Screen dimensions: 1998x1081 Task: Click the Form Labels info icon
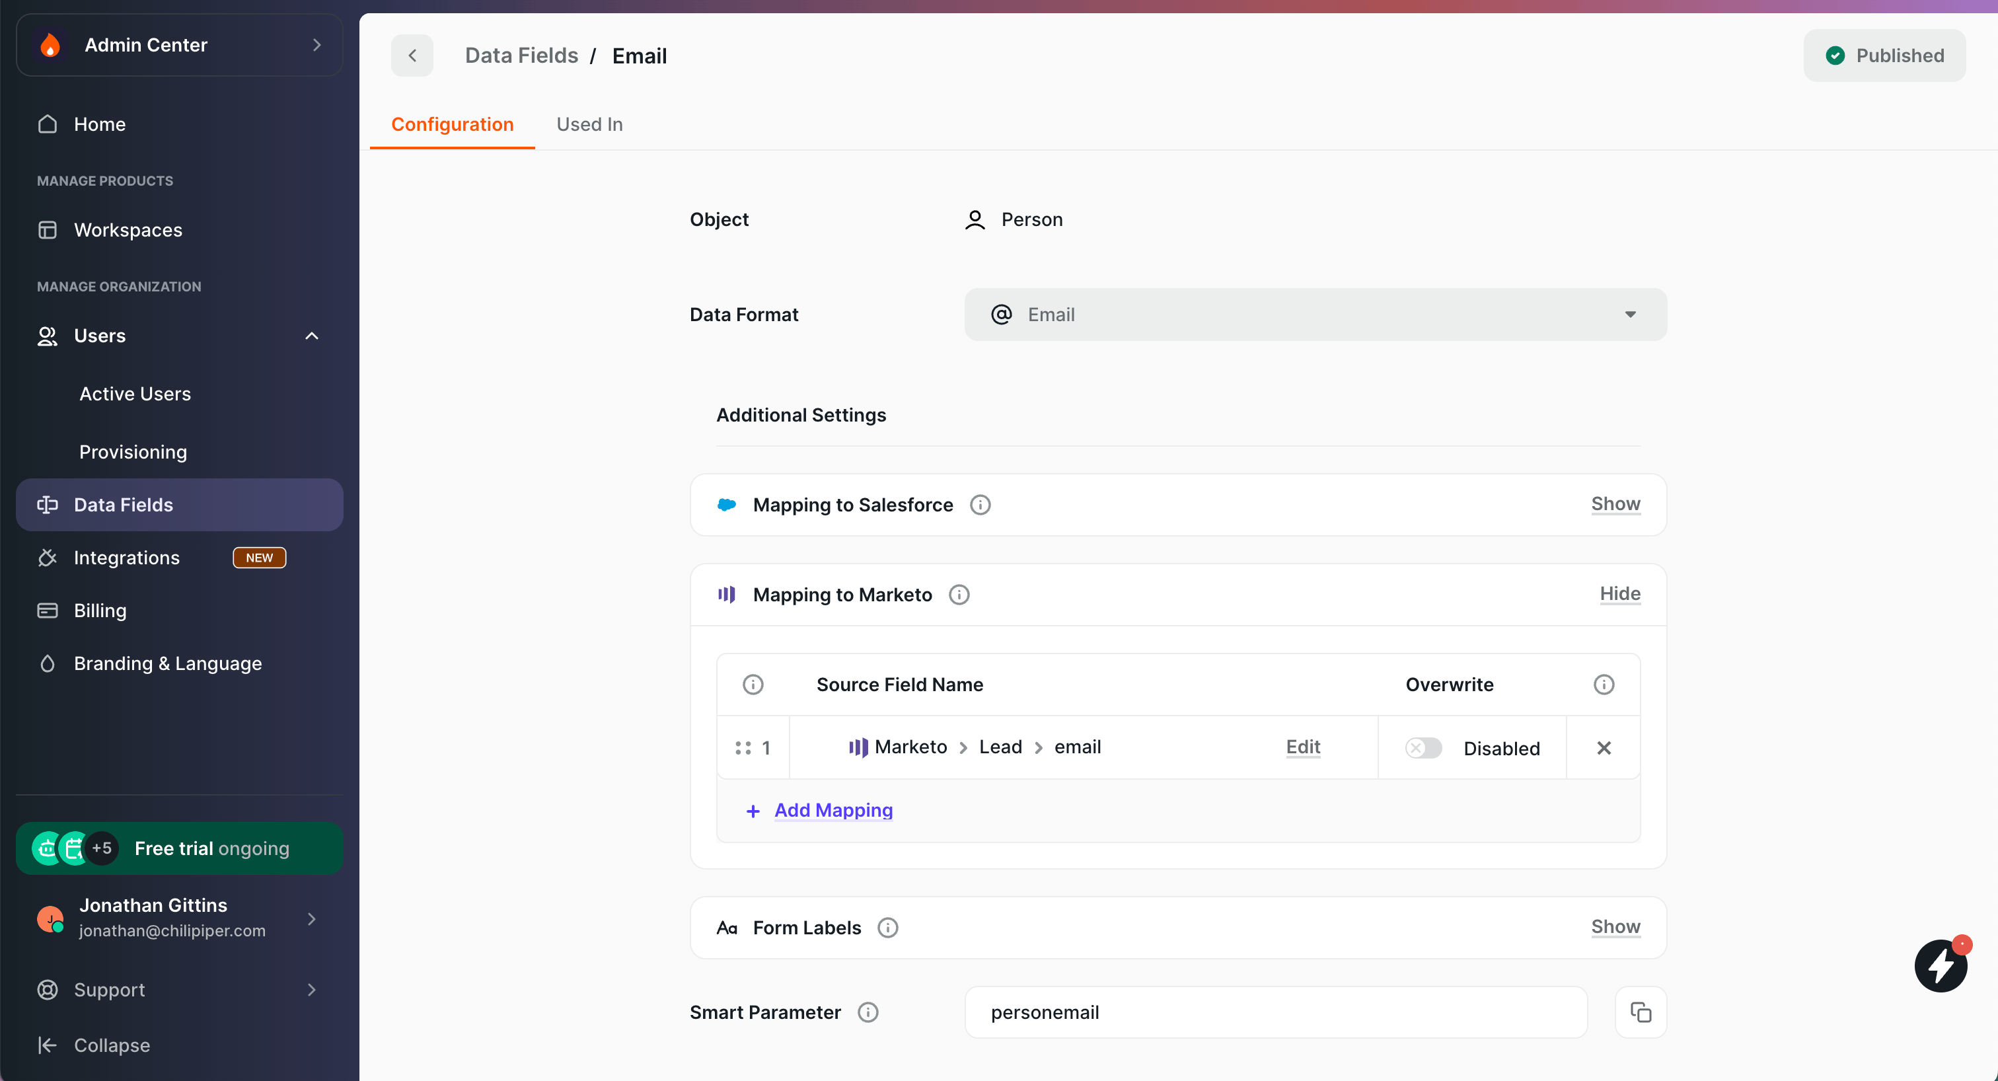click(887, 928)
